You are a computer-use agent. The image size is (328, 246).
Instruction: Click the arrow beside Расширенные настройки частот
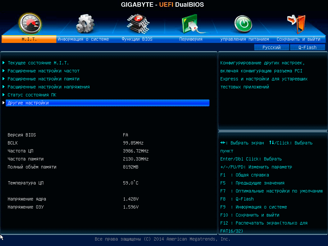tap(4, 71)
